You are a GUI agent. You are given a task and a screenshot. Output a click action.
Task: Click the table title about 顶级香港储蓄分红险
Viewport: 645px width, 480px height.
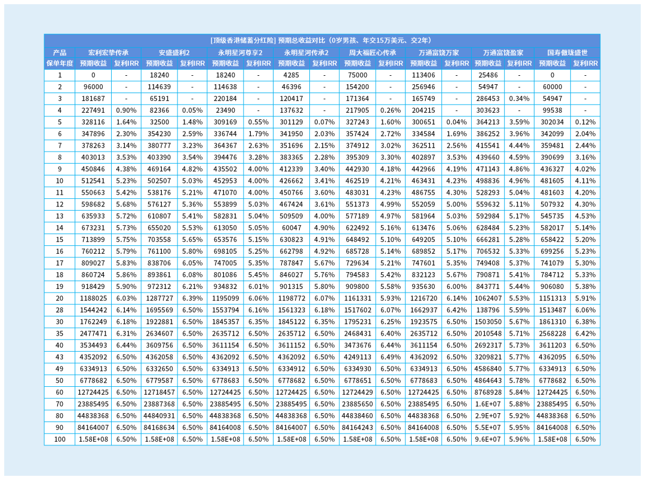tap(322, 41)
